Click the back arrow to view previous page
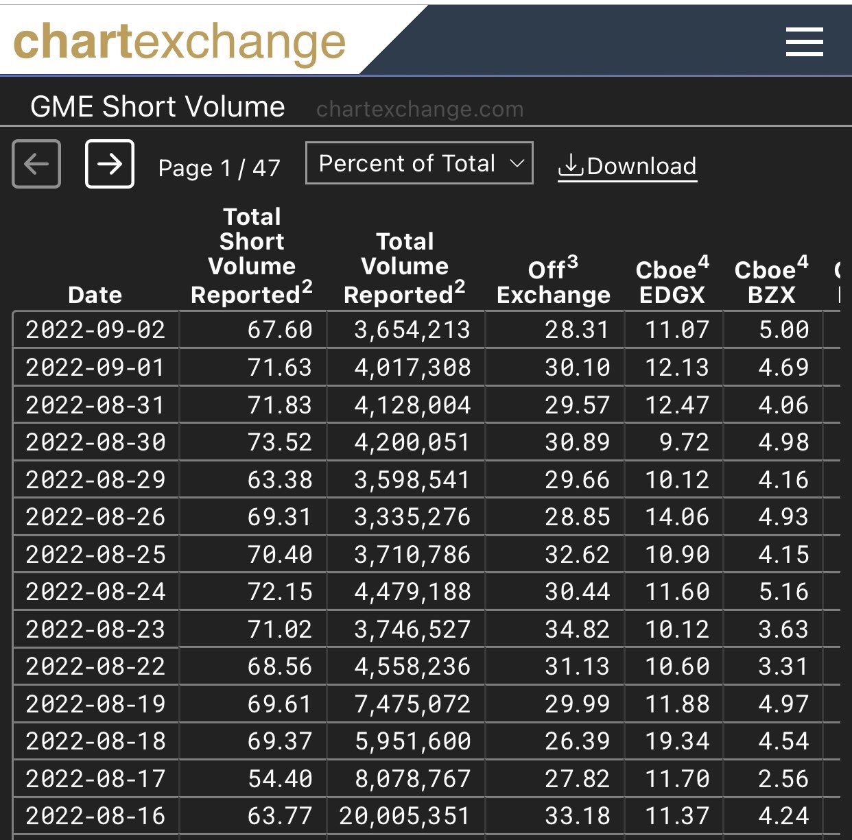Viewport: 852px width, 840px height. click(36, 163)
